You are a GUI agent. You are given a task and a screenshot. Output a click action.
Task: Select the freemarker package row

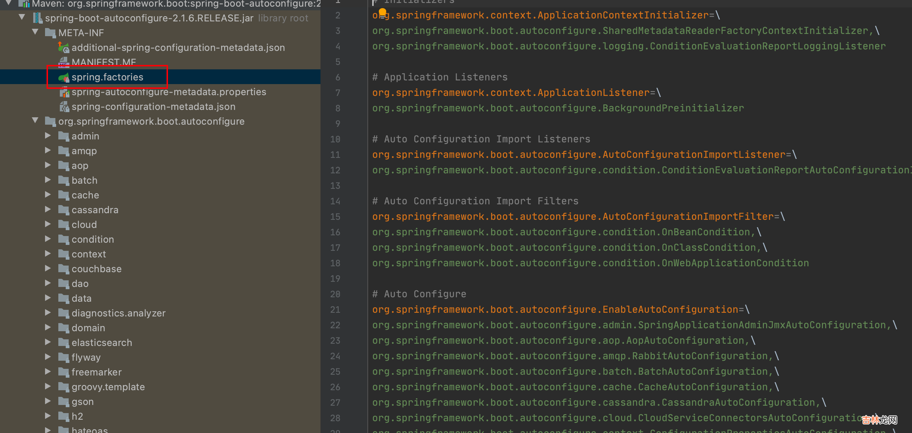click(160, 372)
